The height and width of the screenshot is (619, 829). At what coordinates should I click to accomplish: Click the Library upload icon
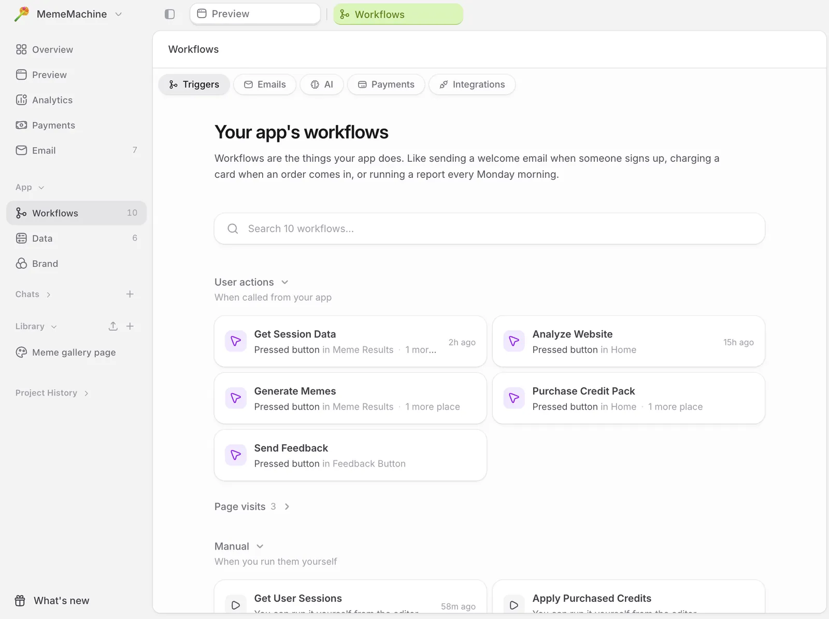pos(113,326)
